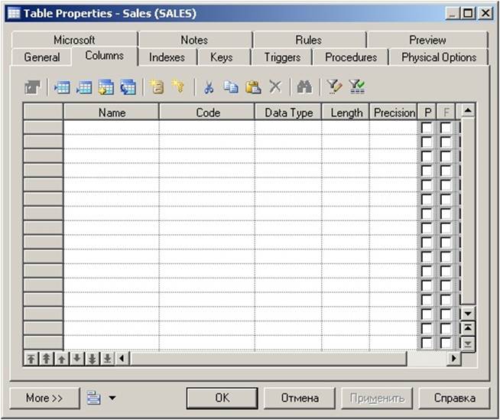The height and width of the screenshot is (420, 500).
Task: Click the Add Columns icon
Action: (106, 86)
